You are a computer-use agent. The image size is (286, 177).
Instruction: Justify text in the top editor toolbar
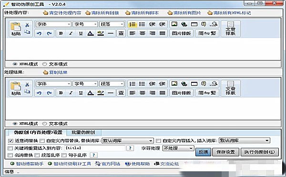tap(162, 33)
